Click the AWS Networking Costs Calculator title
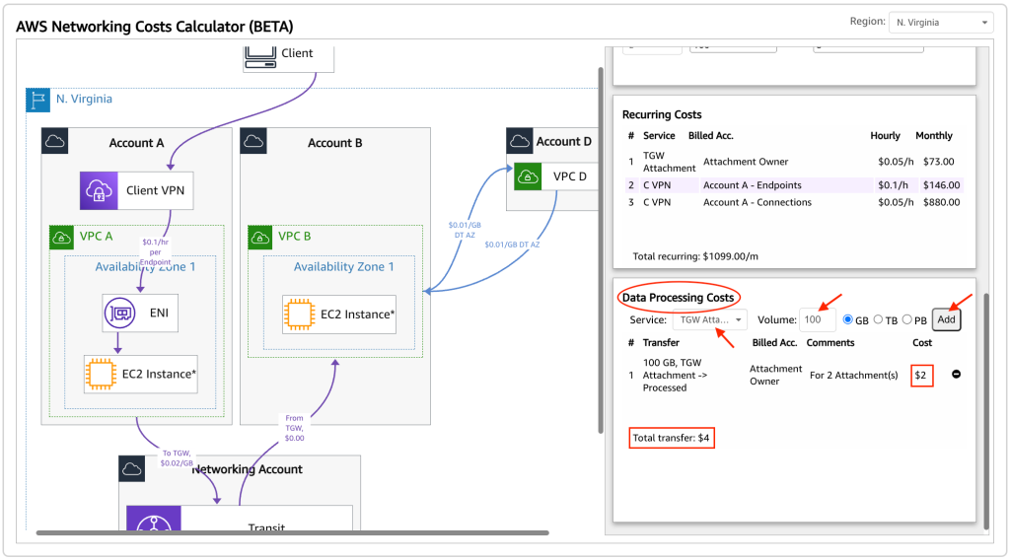The height and width of the screenshot is (560, 1010). pos(155,27)
